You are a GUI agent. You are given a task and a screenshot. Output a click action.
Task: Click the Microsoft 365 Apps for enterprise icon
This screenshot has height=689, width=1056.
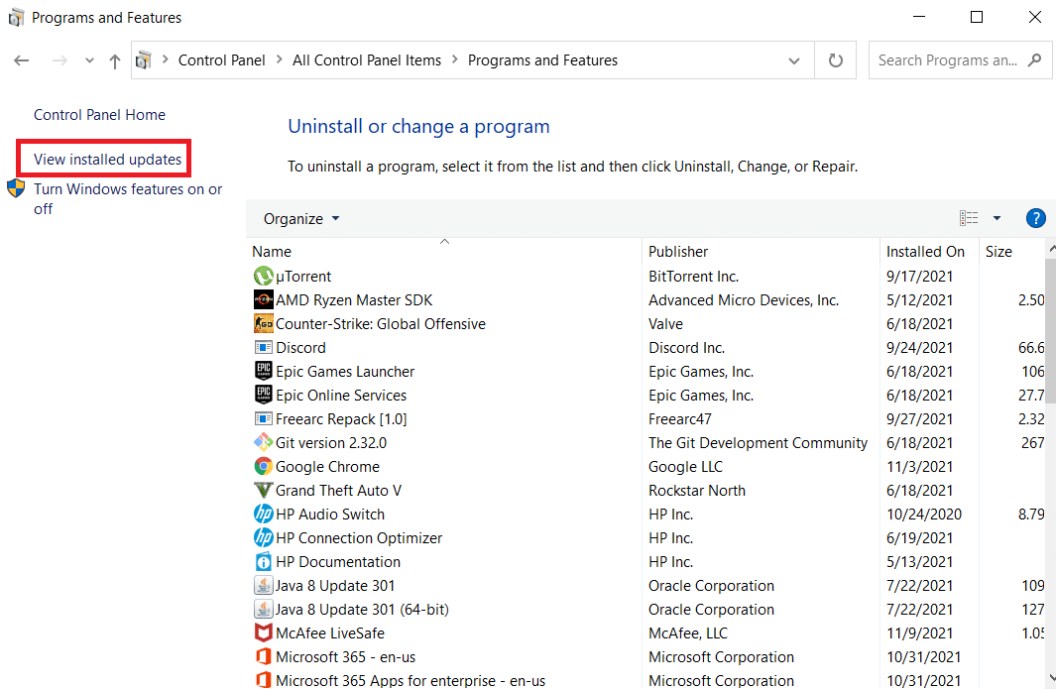(x=264, y=679)
